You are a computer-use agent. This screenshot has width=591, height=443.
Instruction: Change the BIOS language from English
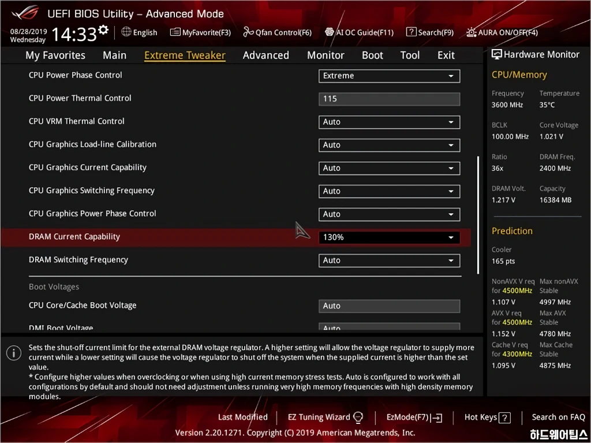click(139, 32)
